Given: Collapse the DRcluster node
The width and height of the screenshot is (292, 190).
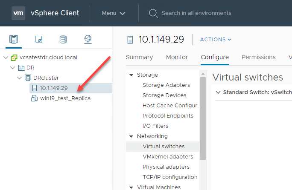Looking at the screenshot, I should tap(19, 78).
